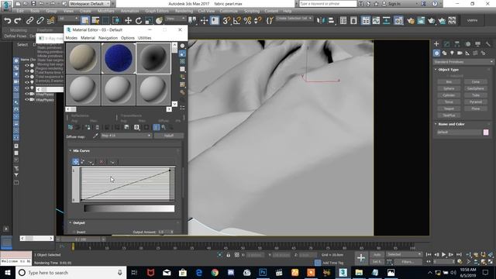Image resolution: width=496 pixels, height=279 pixels.
Task: Open the Help menu in 3ds Max
Action: (288, 11)
